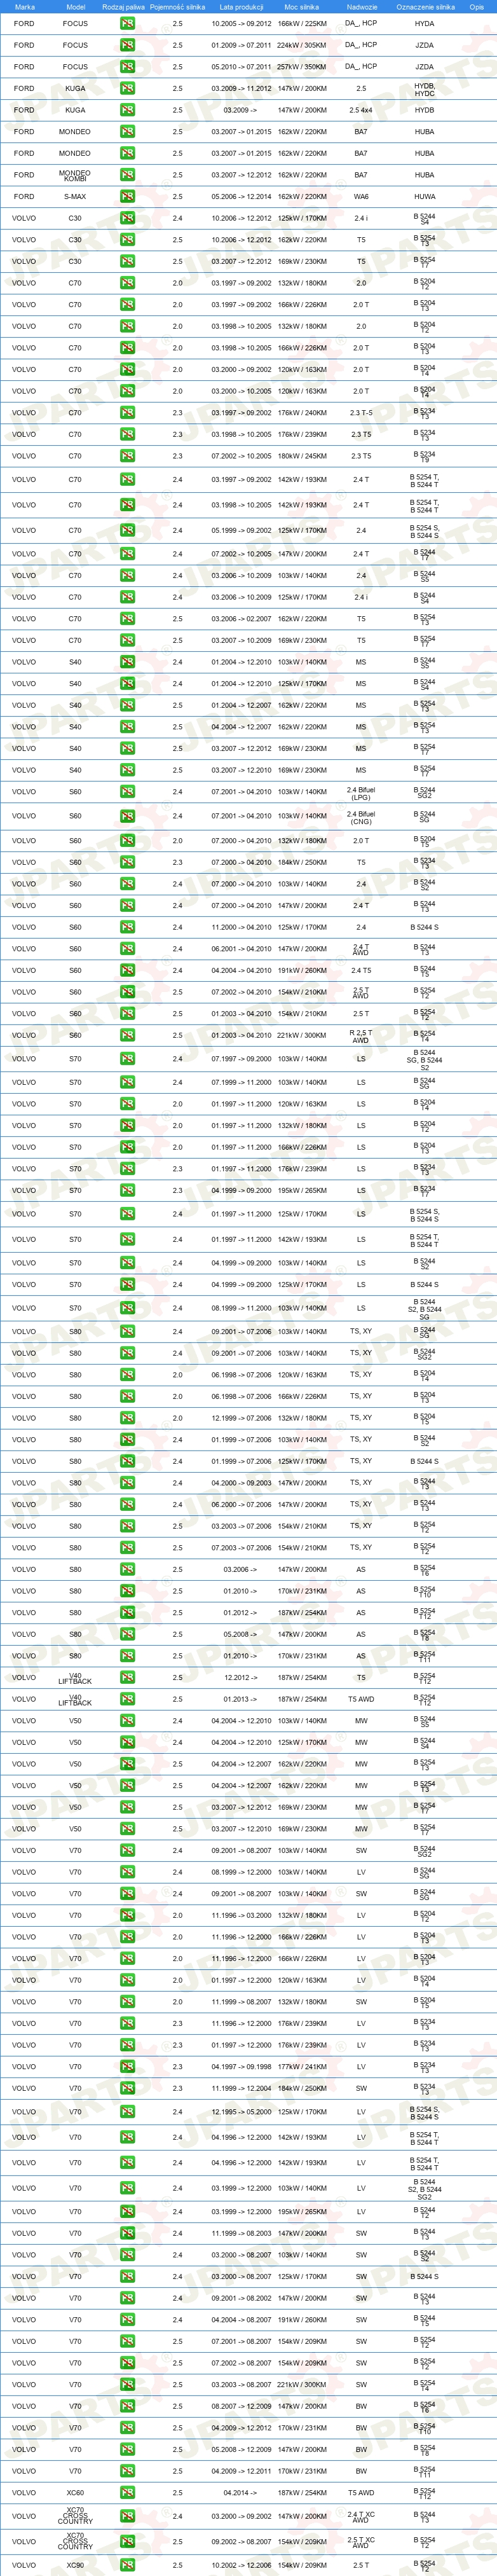Click fuel icon for Volvo C30 169kW/230KM
The height and width of the screenshot is (2576, 497).
click(127, 261)
